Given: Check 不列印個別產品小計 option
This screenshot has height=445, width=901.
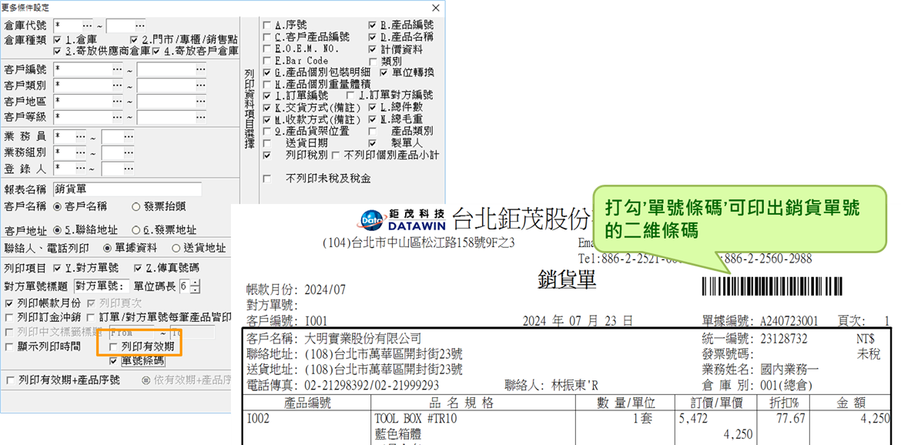Looking at the screenshot, I should (336, 155).
